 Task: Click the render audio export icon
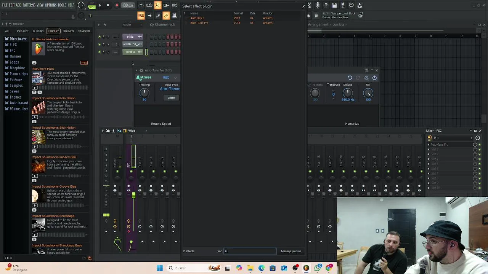343,5
